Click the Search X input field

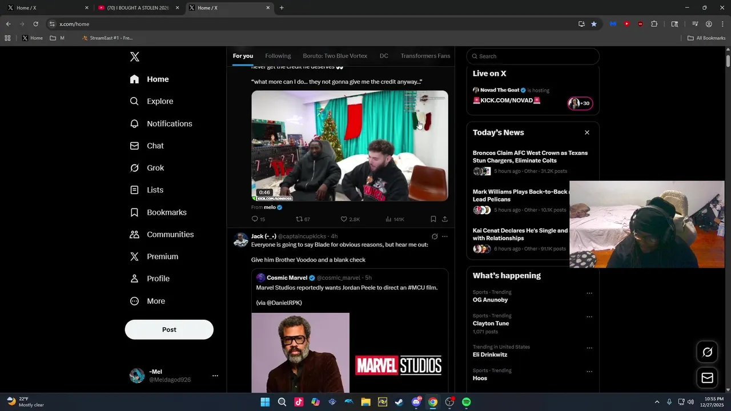coord(533,56)
